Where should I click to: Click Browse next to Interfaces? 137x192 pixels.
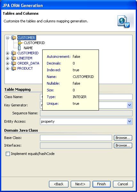tap(123, 145)
